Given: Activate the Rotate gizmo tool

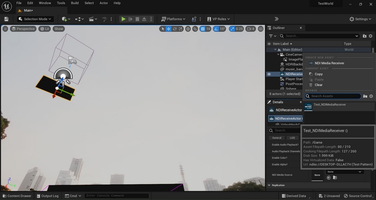Looking at the screenshot, I should pos(175,29).
